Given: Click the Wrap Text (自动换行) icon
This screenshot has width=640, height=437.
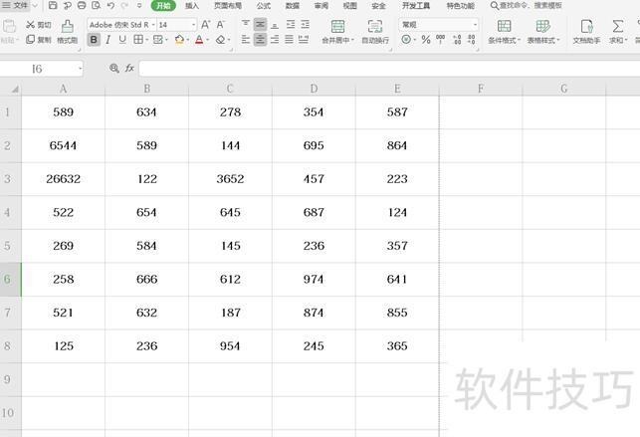Looking at the screenshot, I should click(375, 27).
